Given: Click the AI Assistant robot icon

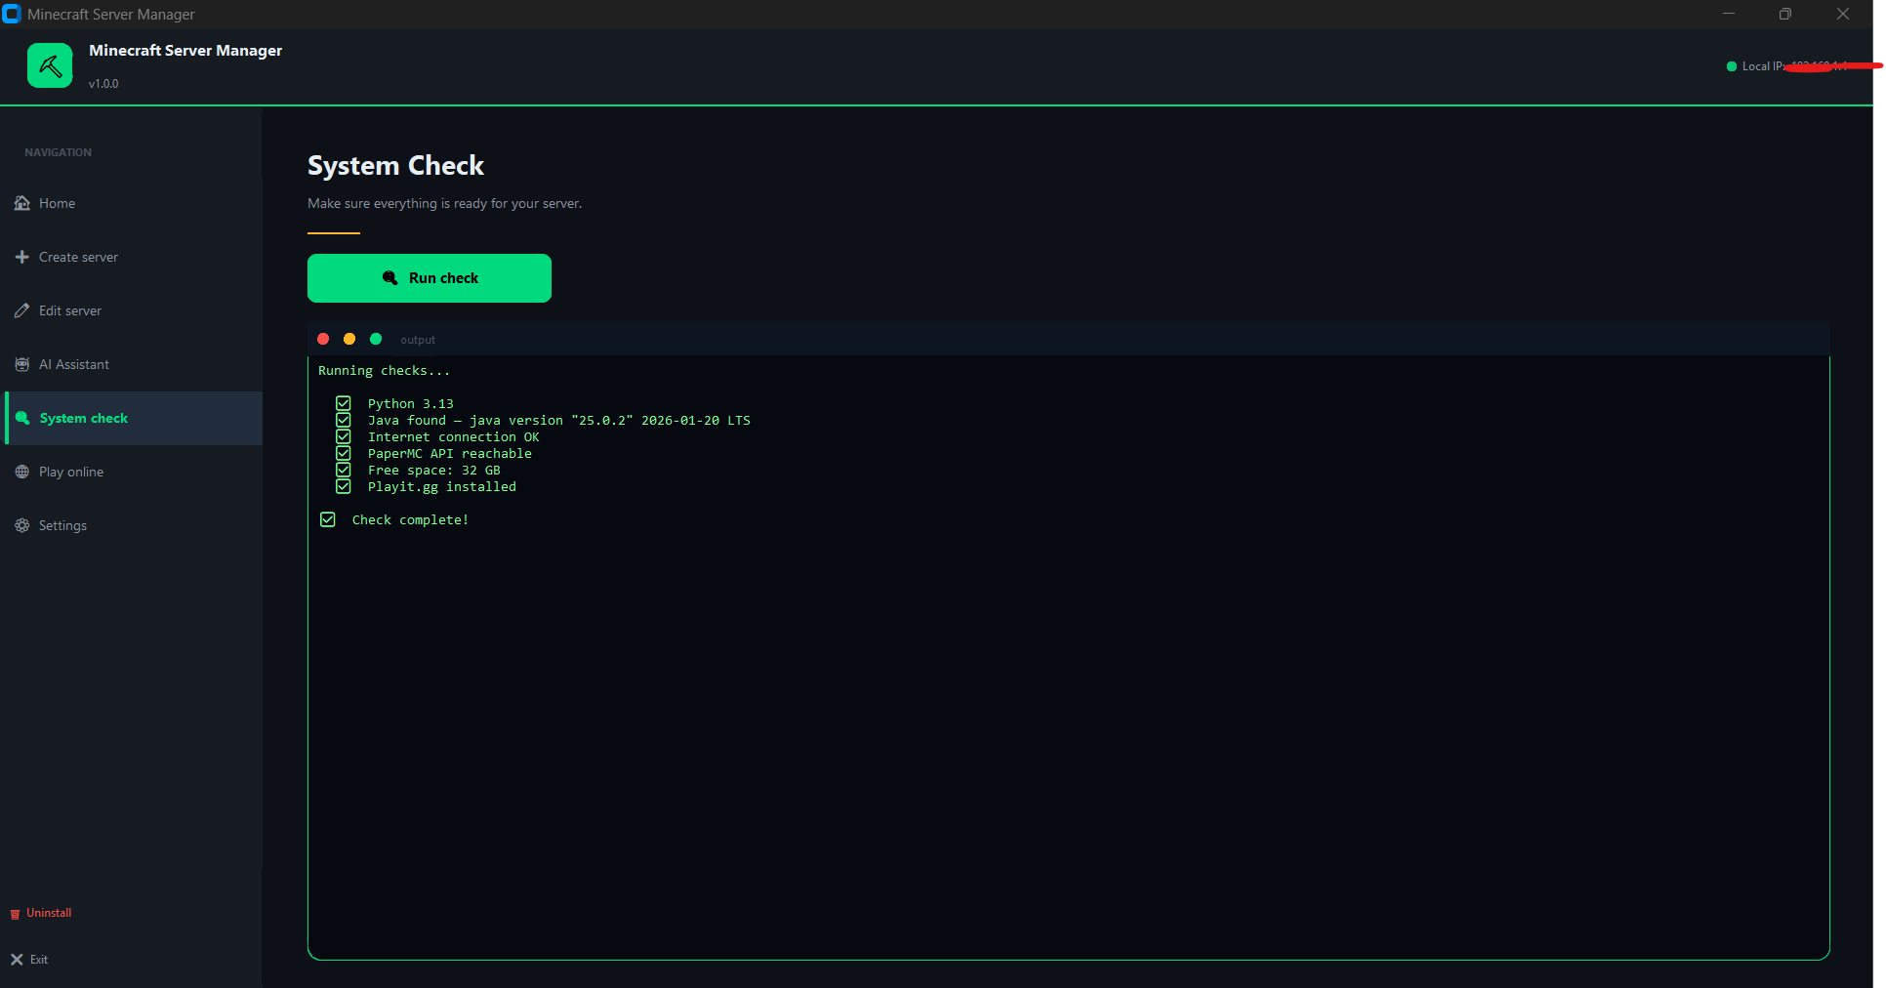Looking at the screenshot, I should click(x=22, y=364).
